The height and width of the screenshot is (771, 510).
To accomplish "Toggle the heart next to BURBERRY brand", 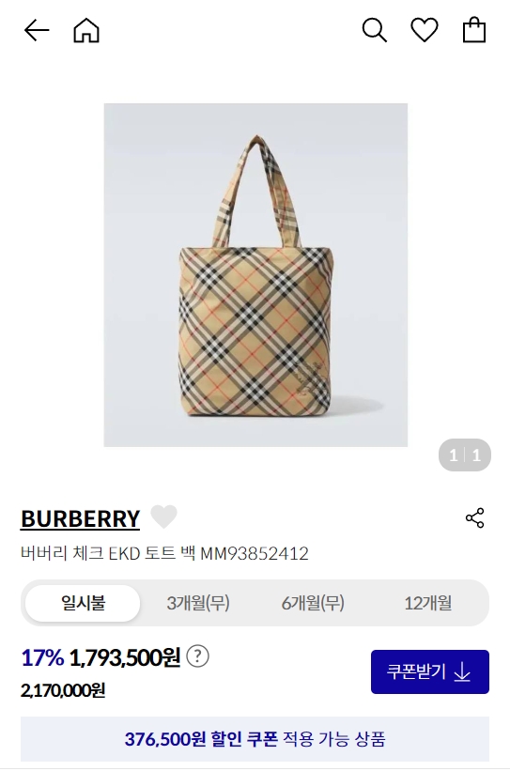I will (163, 517).
